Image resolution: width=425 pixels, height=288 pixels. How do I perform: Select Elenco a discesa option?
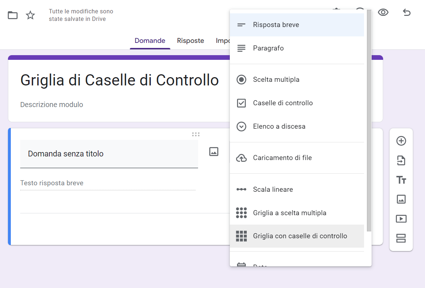tap(279, 127)
